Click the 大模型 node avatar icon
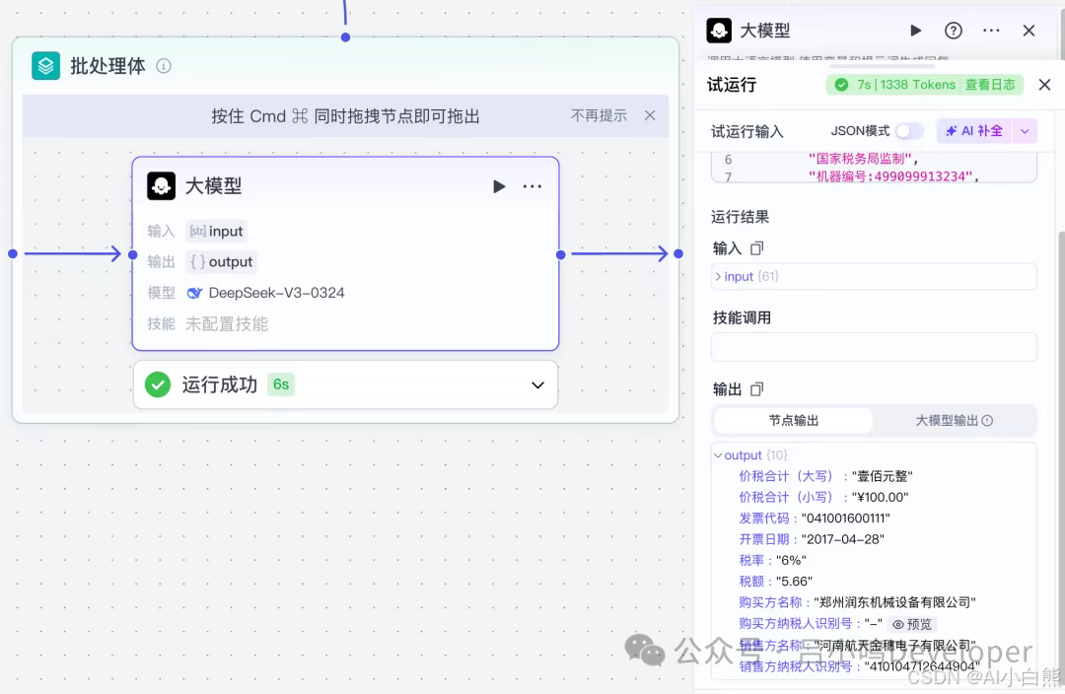Viewport: 1065px width, 694px height. click(x=161, y=186)
